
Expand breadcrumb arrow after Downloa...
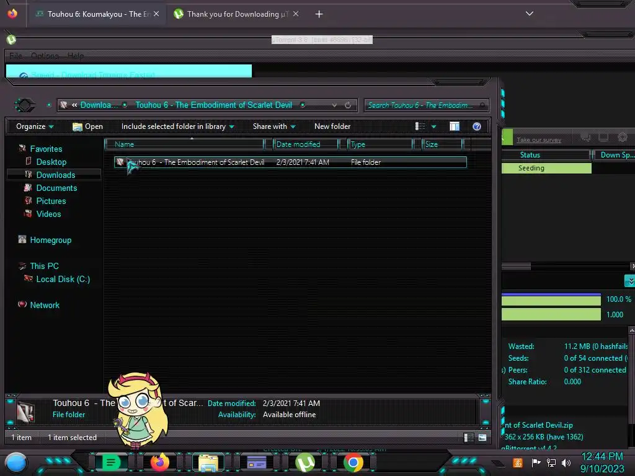click(125, 105)
